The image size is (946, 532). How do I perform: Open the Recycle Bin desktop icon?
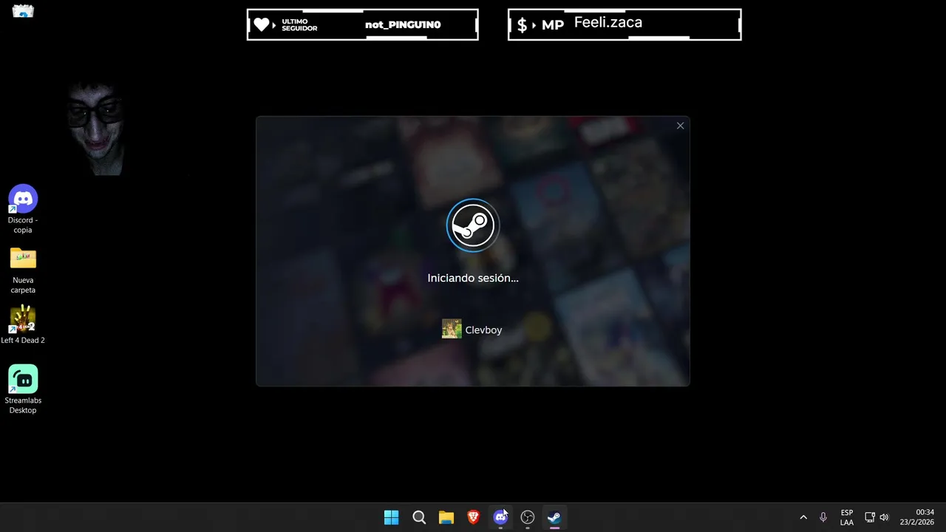(23, 11)
